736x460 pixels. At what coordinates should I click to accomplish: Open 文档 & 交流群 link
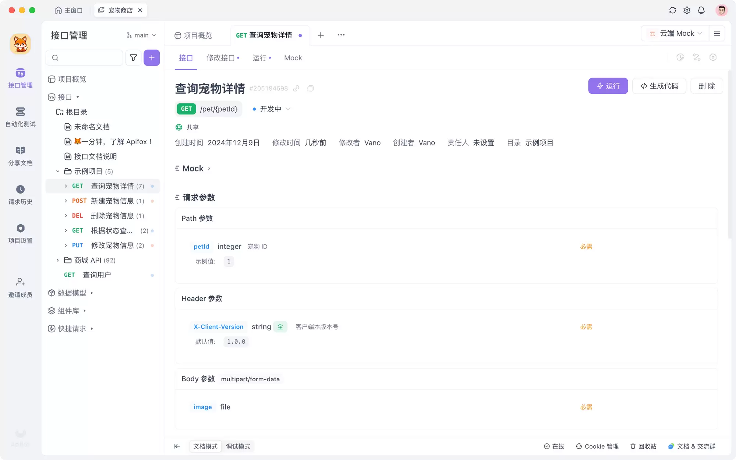pyautogui.click(x=692, y=446)
